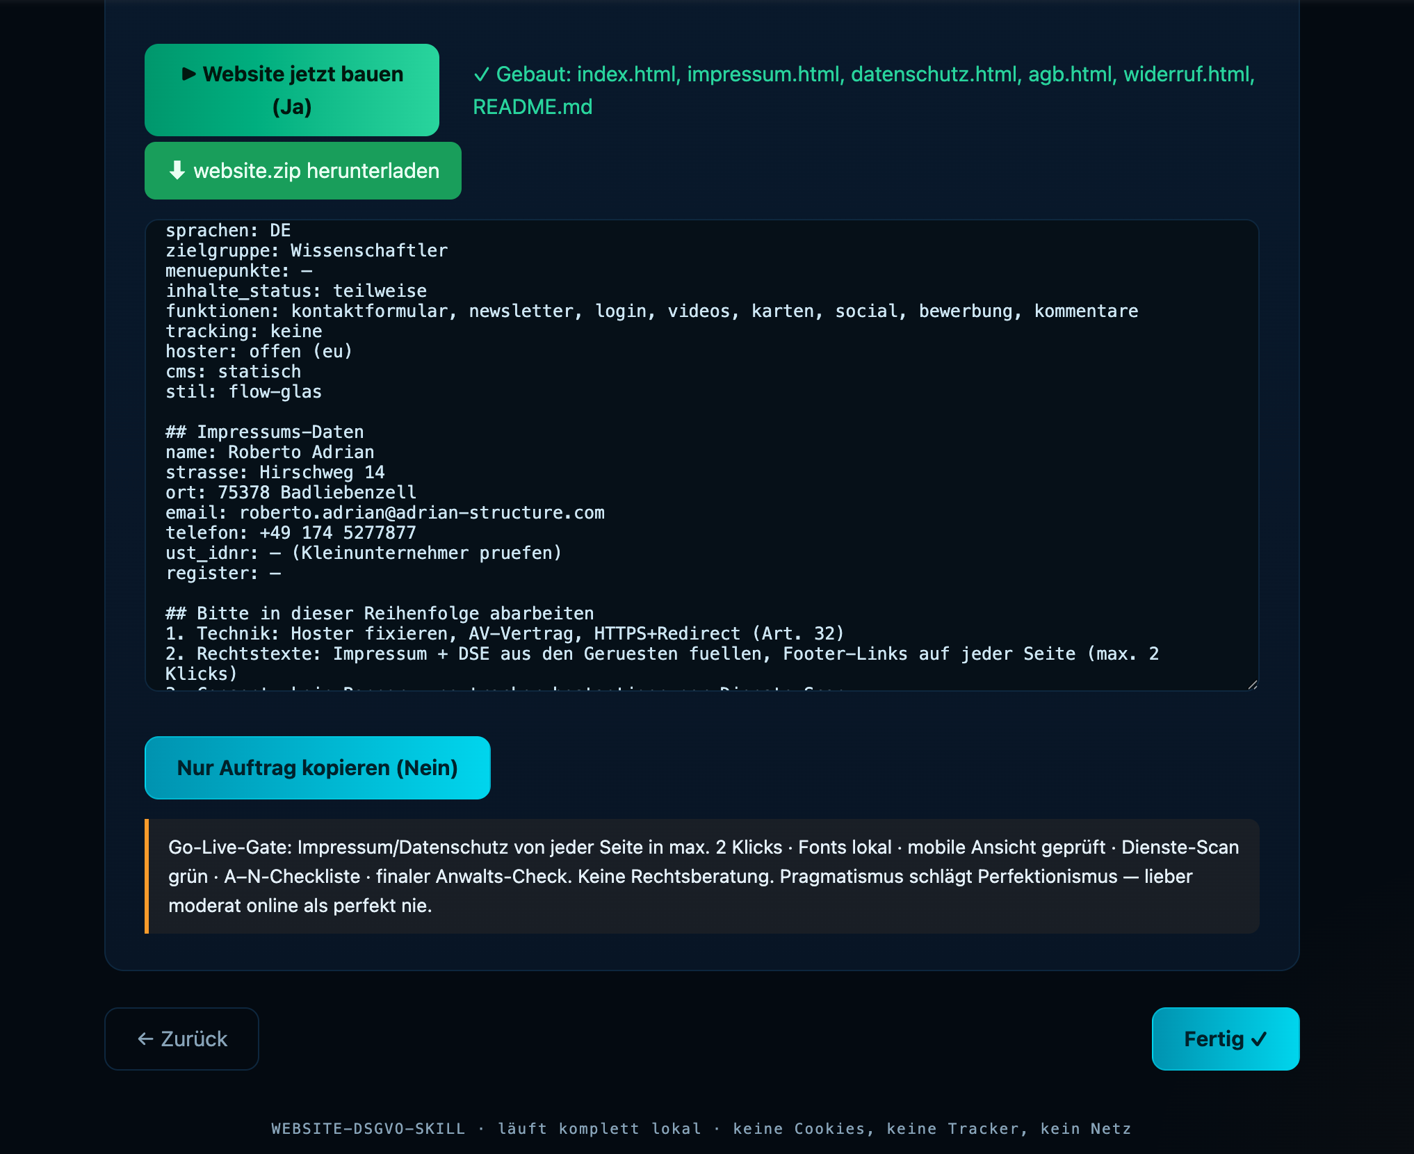This screenshot has height=1154, width=1414.
Task: Click the line 'zielgruppe: Wissenschaftler'
Action: pos(307,250)
